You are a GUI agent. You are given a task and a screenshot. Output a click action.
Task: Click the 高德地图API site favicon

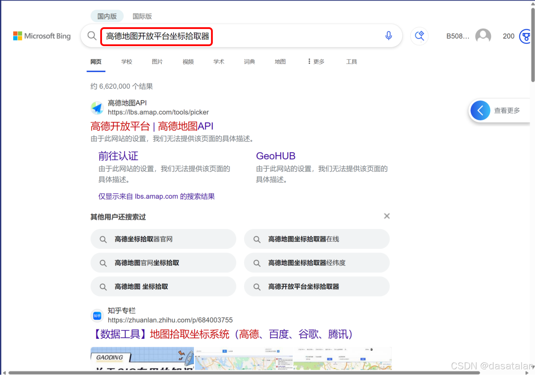[x=97, y=108]
